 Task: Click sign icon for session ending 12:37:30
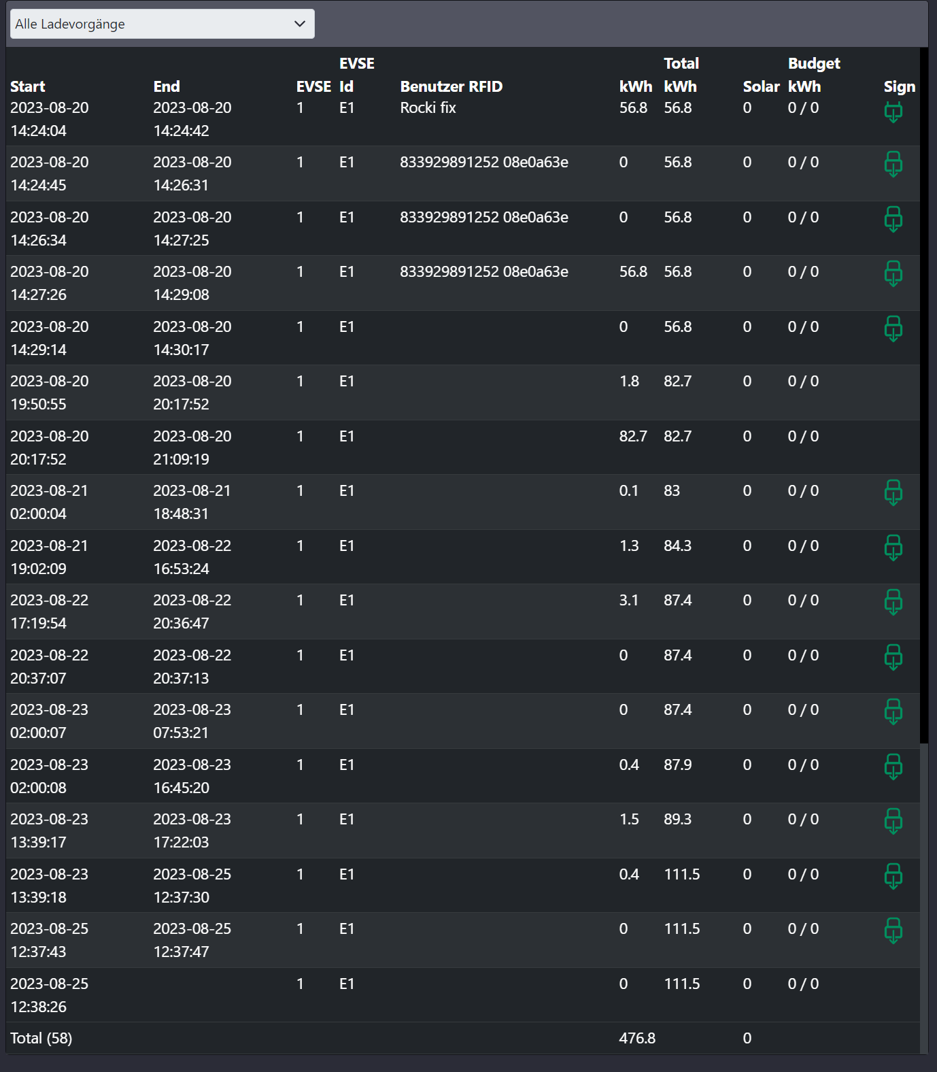tap(893, 876)
